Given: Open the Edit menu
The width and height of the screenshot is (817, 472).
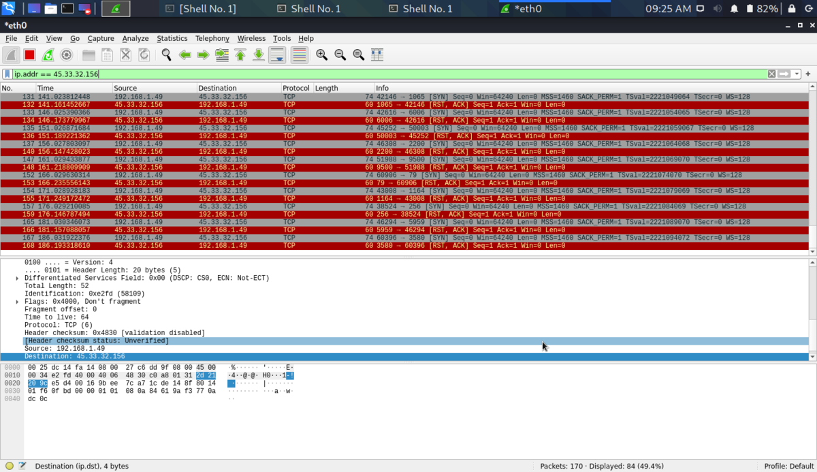Looking at the screenshot, I should pos(31,38).
